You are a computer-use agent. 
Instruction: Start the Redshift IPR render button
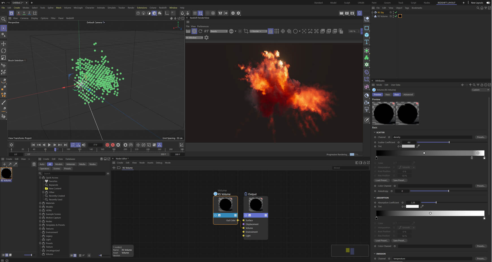(x=194, y=31)
